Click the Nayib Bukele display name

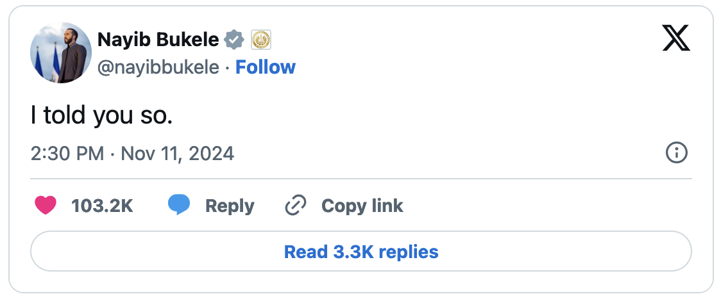click(157, 40)
